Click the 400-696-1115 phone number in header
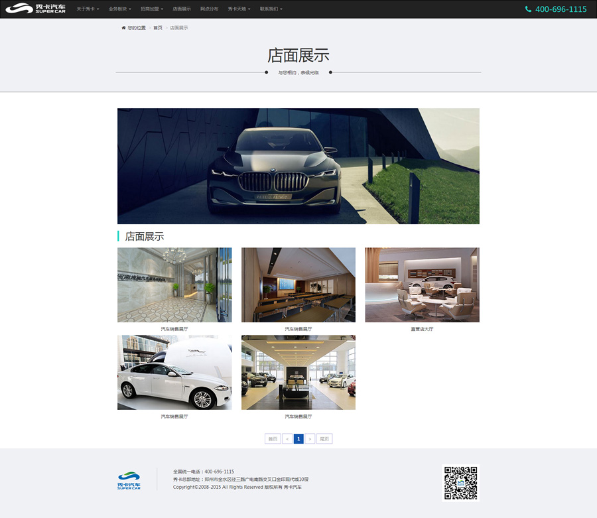Image resolution: width=597 pixels, height=518 pixels. point(561,9)
